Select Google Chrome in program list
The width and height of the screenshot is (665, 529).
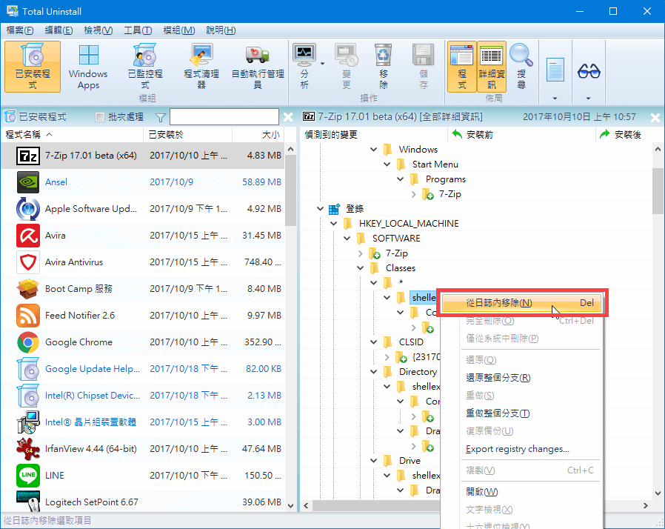[78, 342]
